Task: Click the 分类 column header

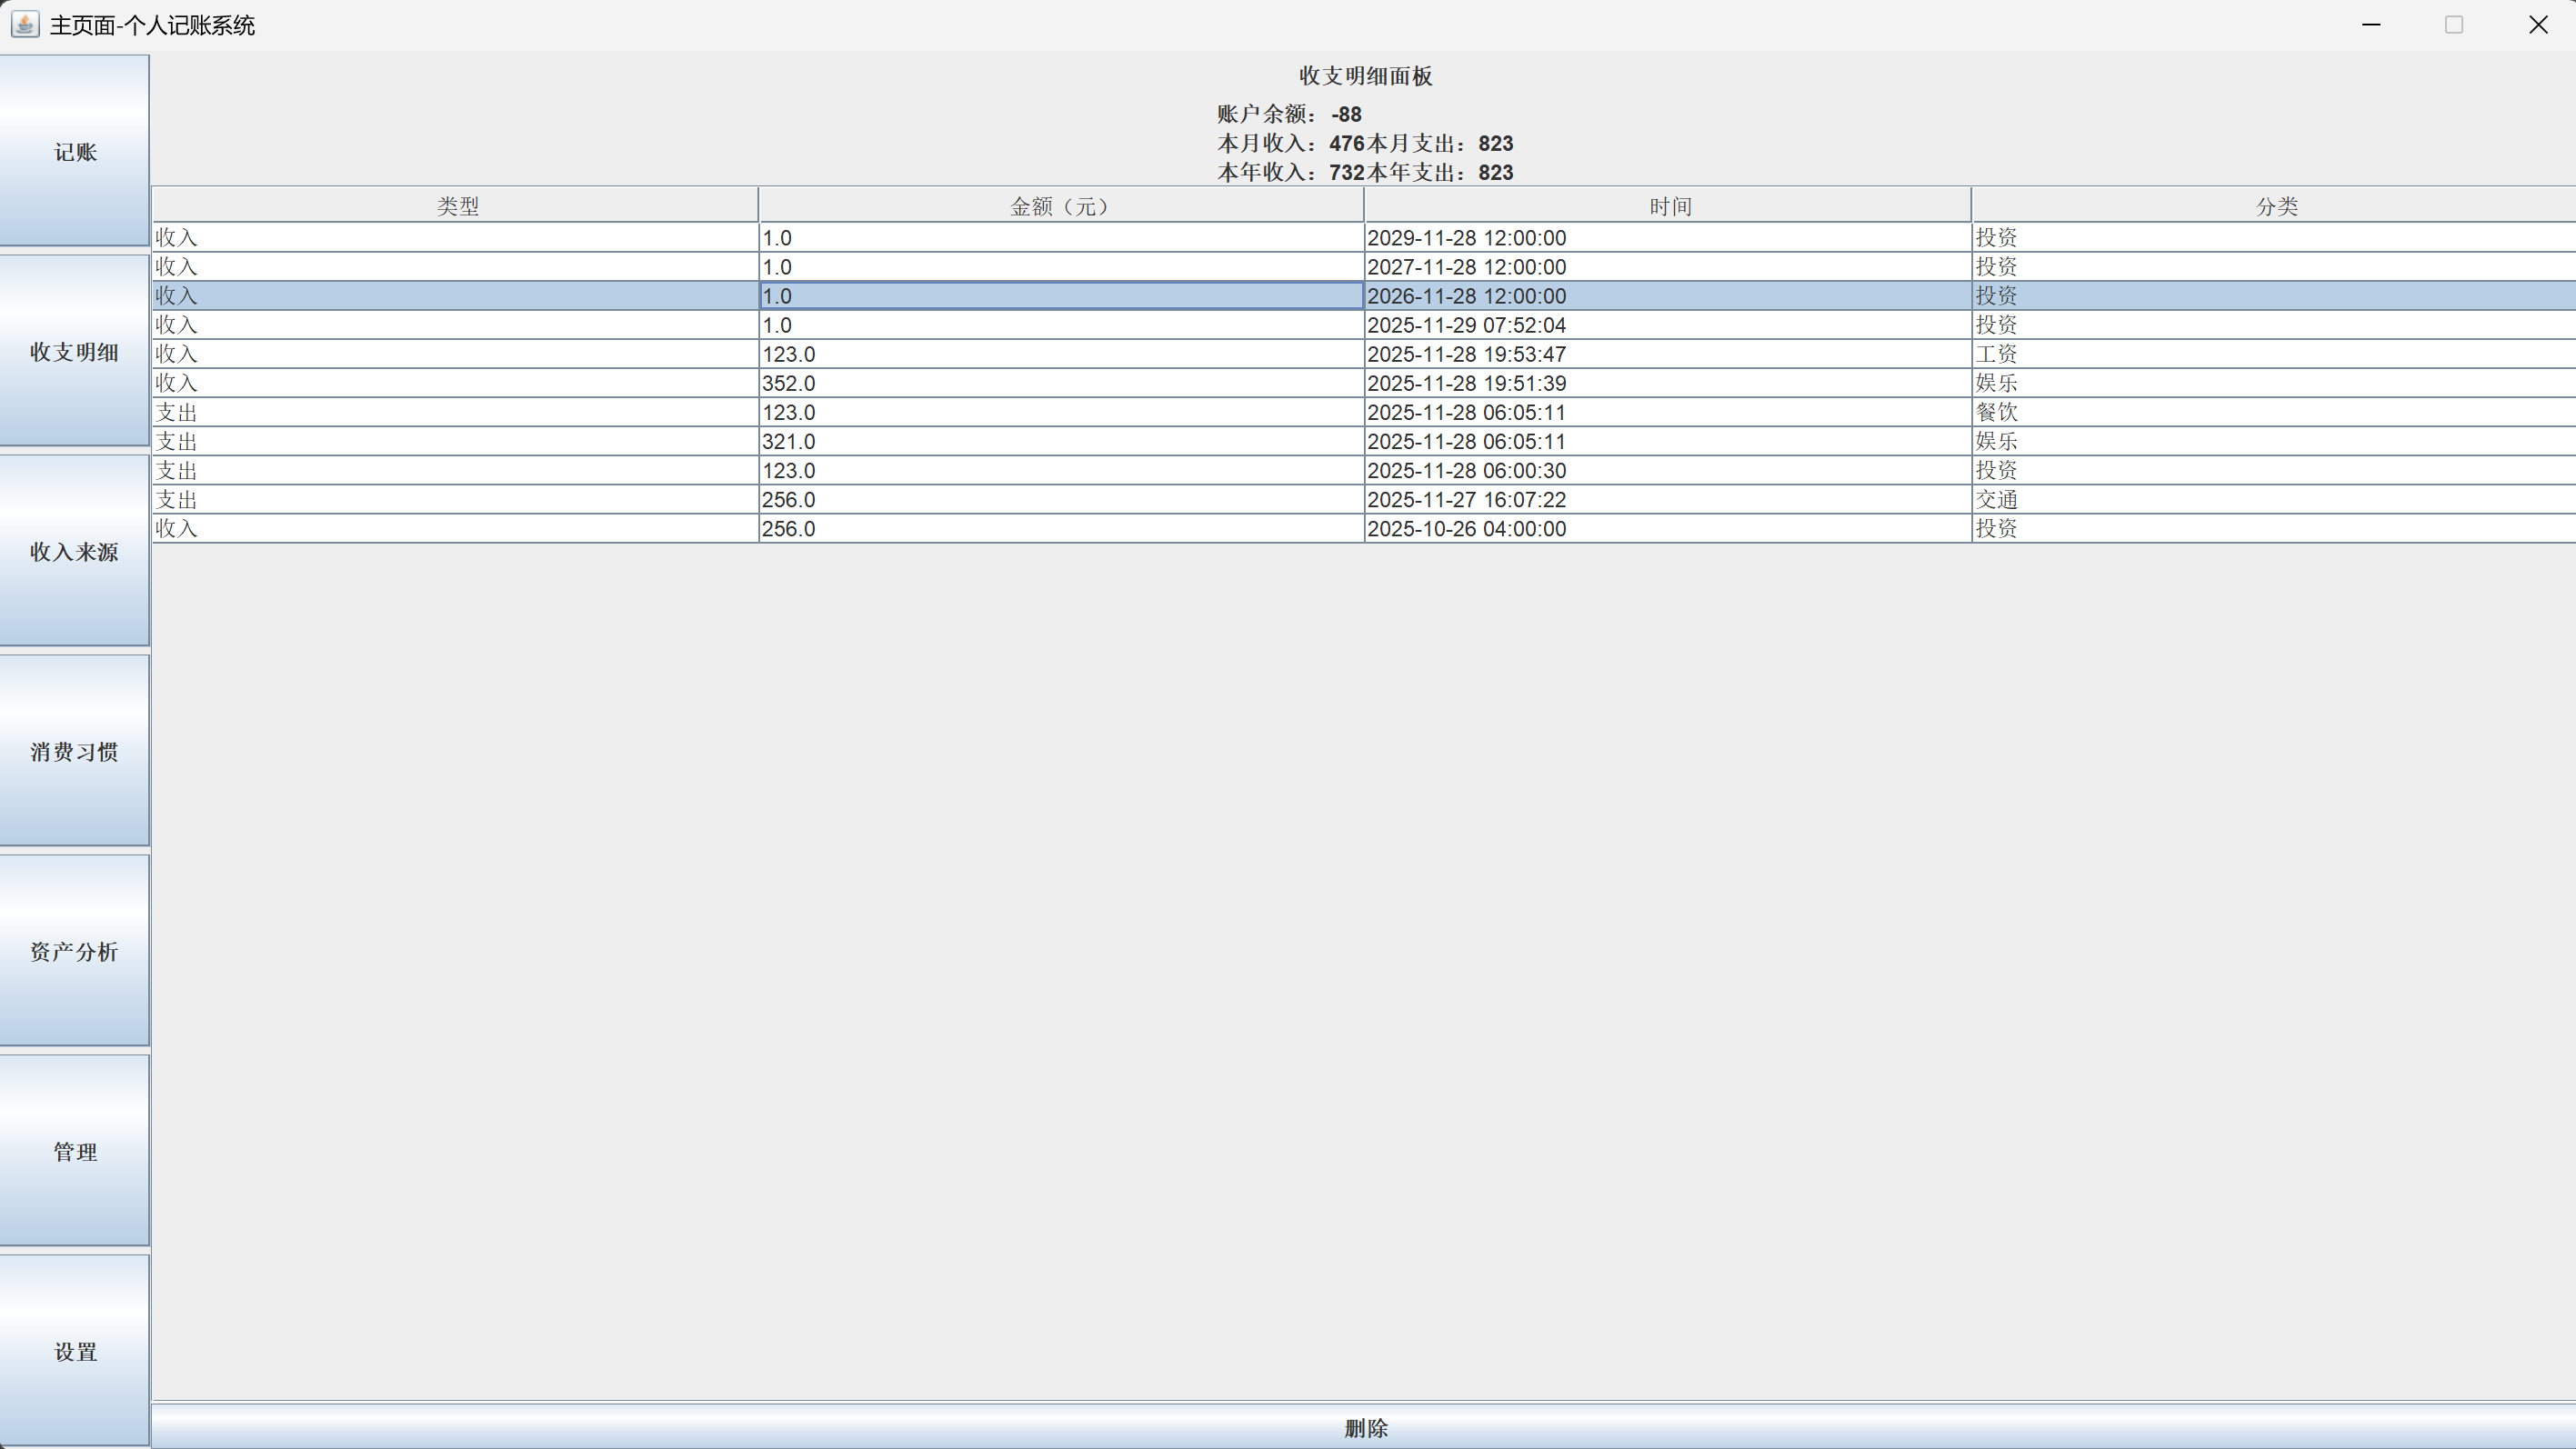Action: 2275,206
